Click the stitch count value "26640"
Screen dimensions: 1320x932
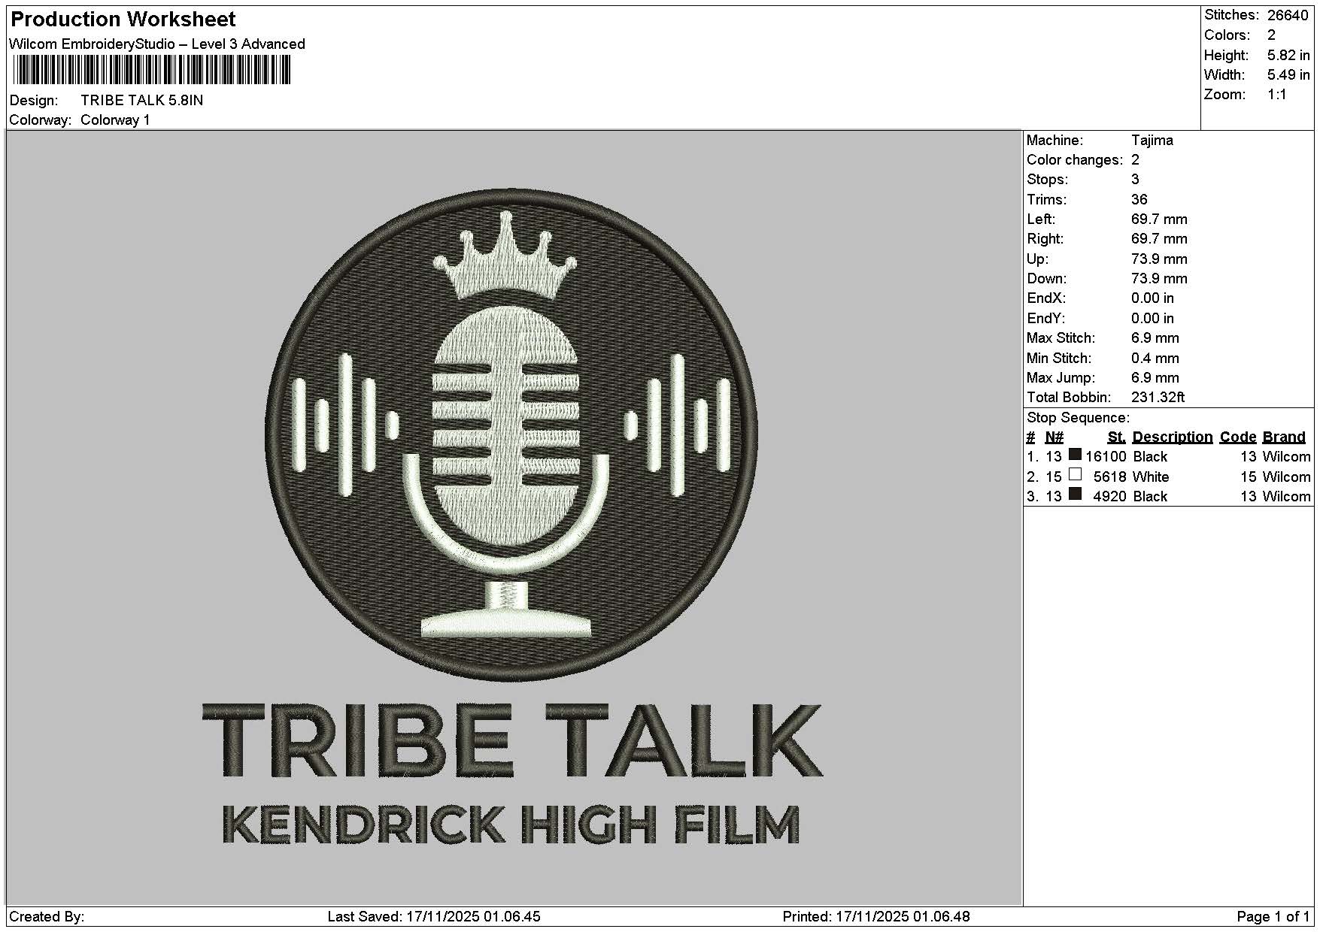click(1288, 15)
